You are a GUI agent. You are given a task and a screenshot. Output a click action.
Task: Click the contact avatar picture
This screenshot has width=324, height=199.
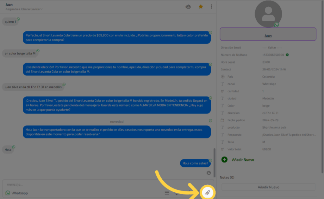[x=268, y=14]
